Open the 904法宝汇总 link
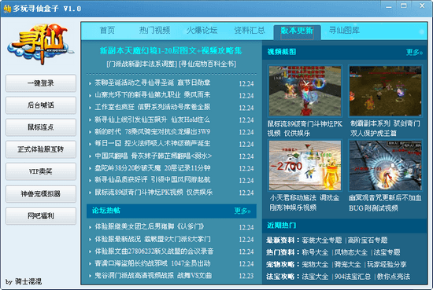Viewport: 433px width, 290px height. pos(353,277)
